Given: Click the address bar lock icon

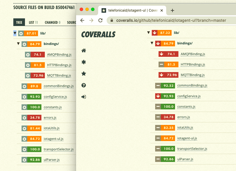Looking at the screenshot, I should [x=112, y=20].
